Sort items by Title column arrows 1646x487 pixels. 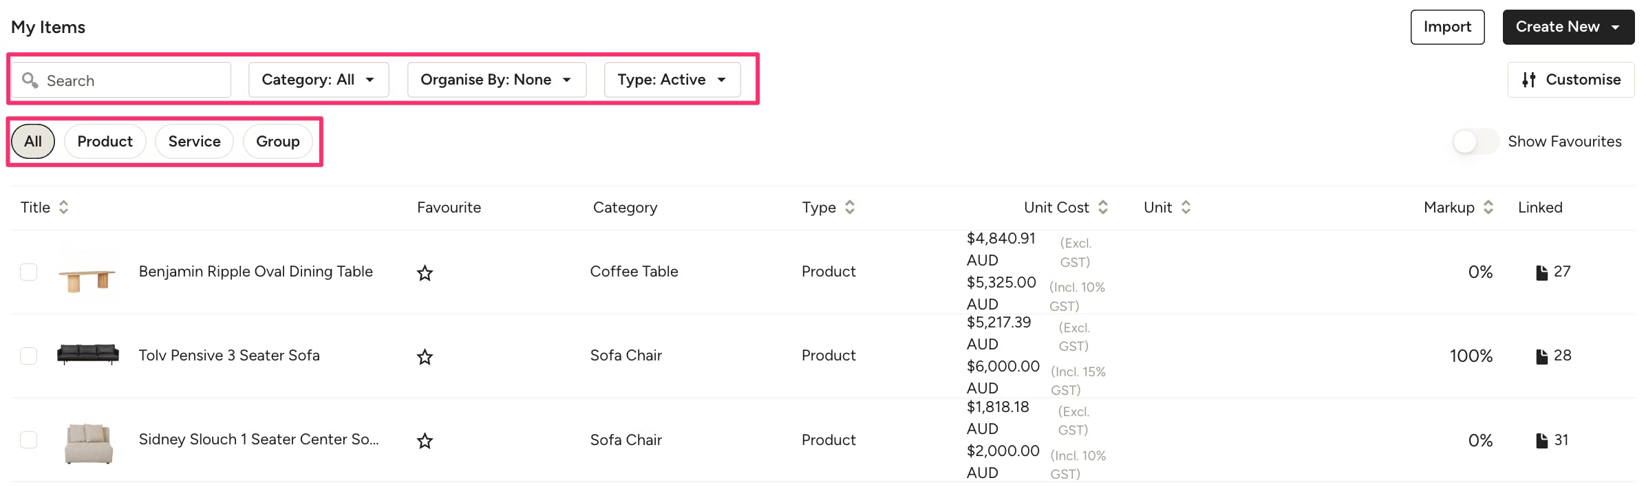coord(63,207)
